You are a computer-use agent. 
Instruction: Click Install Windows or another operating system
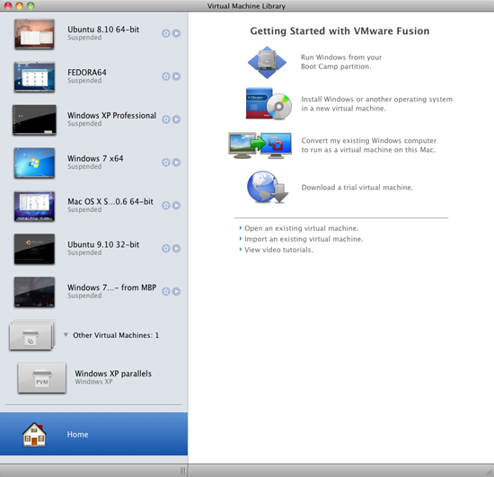(377, 103)
